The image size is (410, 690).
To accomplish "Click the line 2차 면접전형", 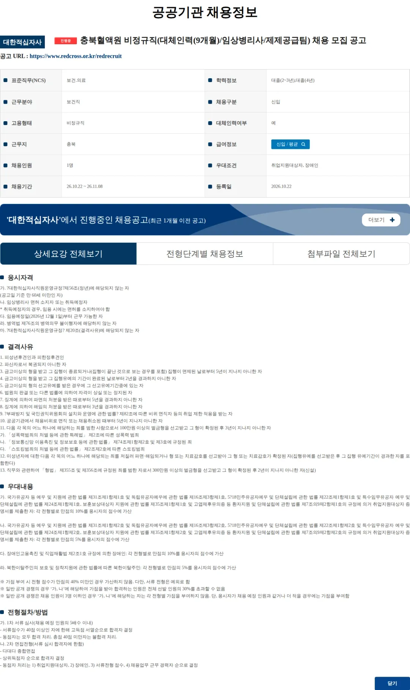I will click(x=42, y=644).
